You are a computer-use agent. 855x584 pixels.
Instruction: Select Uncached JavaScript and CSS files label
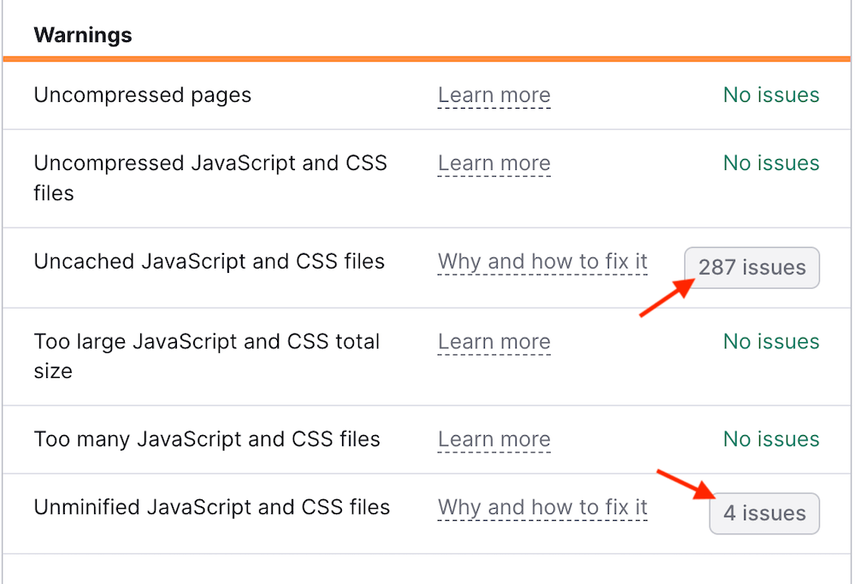click(209, 262)
